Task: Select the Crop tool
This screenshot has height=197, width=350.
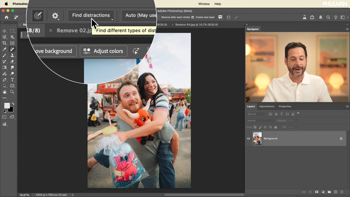Action: [4, 43]
